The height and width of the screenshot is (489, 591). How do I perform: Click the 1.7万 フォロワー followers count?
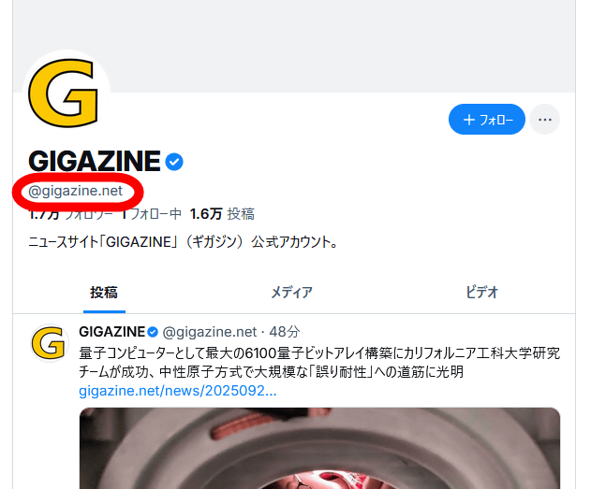71,214
